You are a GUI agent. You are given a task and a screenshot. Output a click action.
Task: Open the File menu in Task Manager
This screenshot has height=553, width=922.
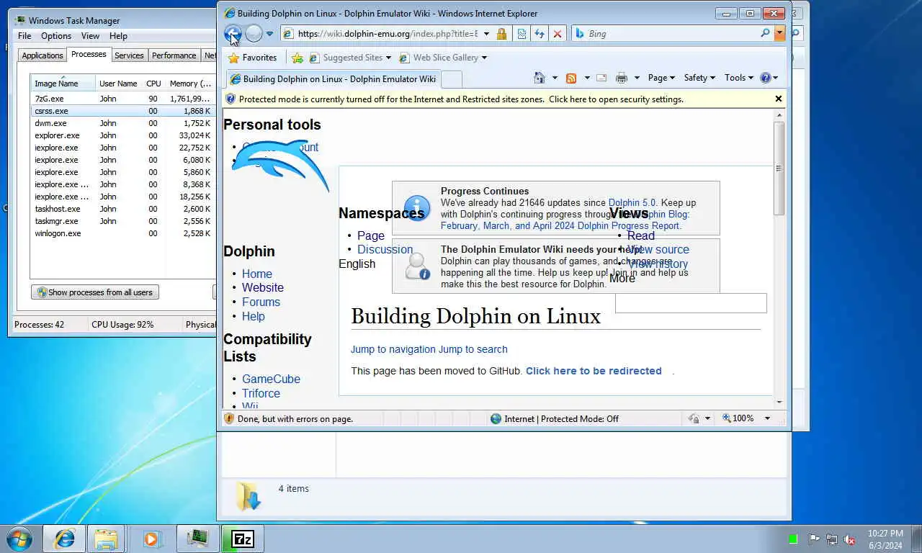coord(24,36)
